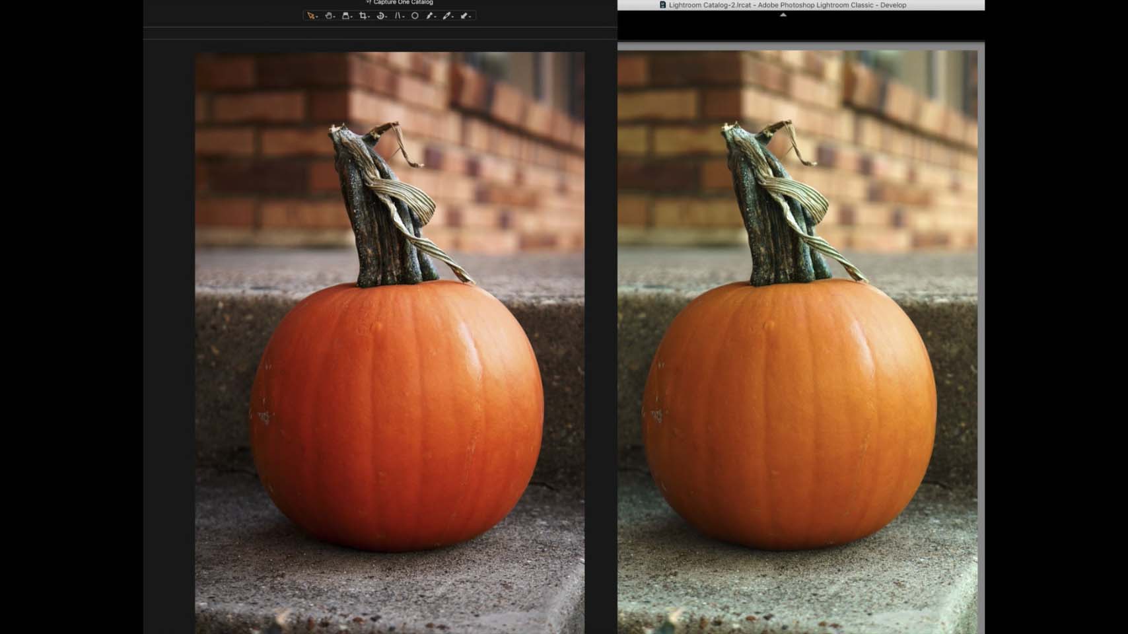Click the Capture One Catalog window title
1128x634 pixels.
403,3
